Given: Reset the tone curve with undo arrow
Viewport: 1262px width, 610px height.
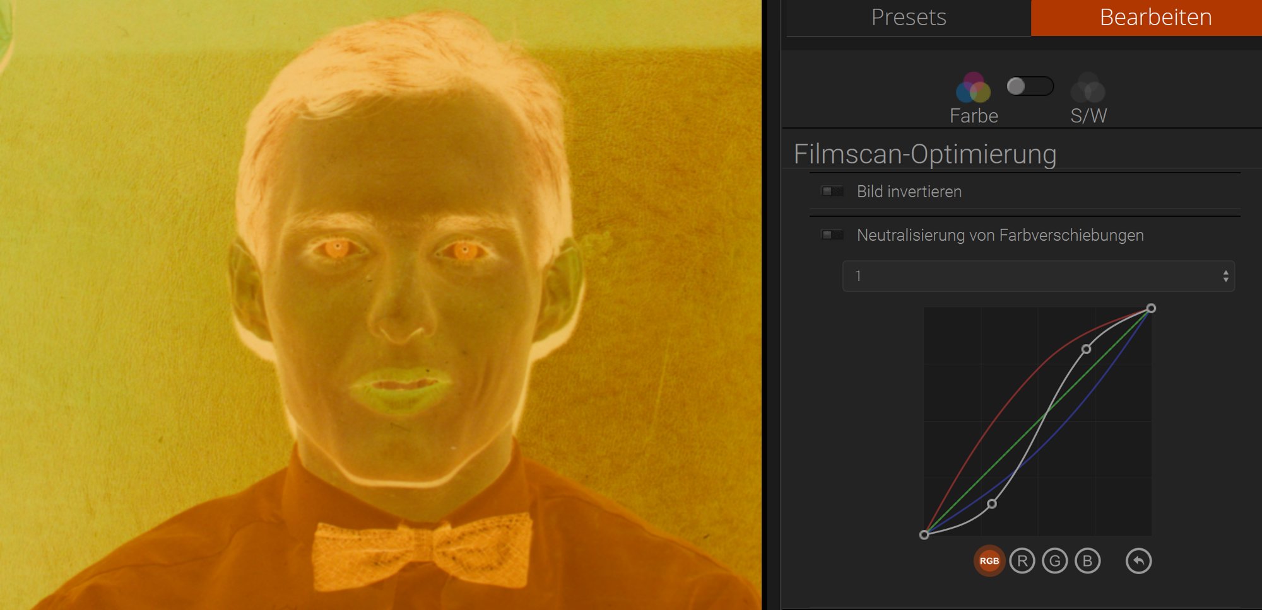Looking at the screenshot, I should [x=1138, y=560].
